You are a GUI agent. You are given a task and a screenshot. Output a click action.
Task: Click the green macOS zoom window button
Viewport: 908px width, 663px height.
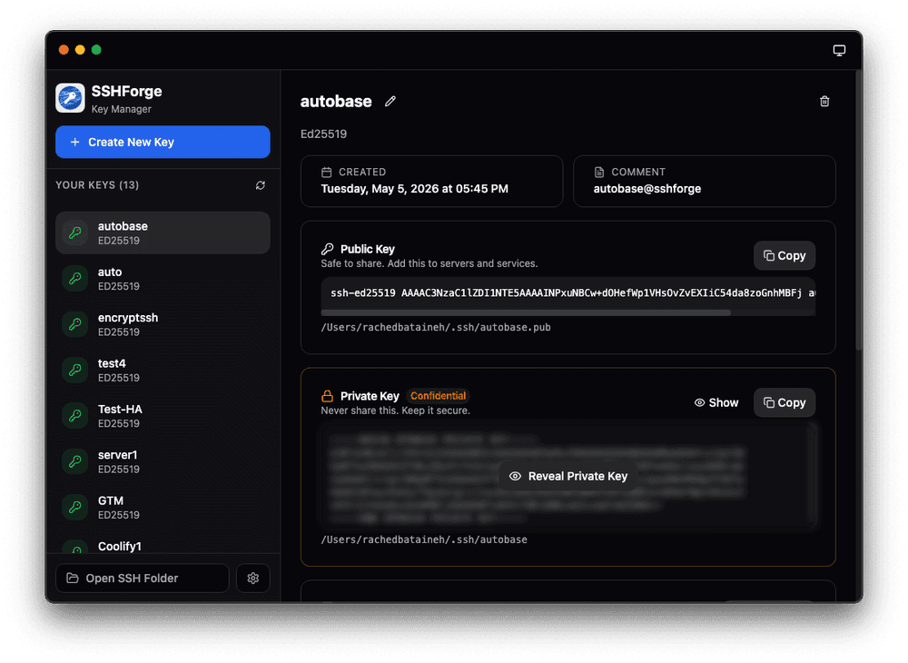coord(97,50)
